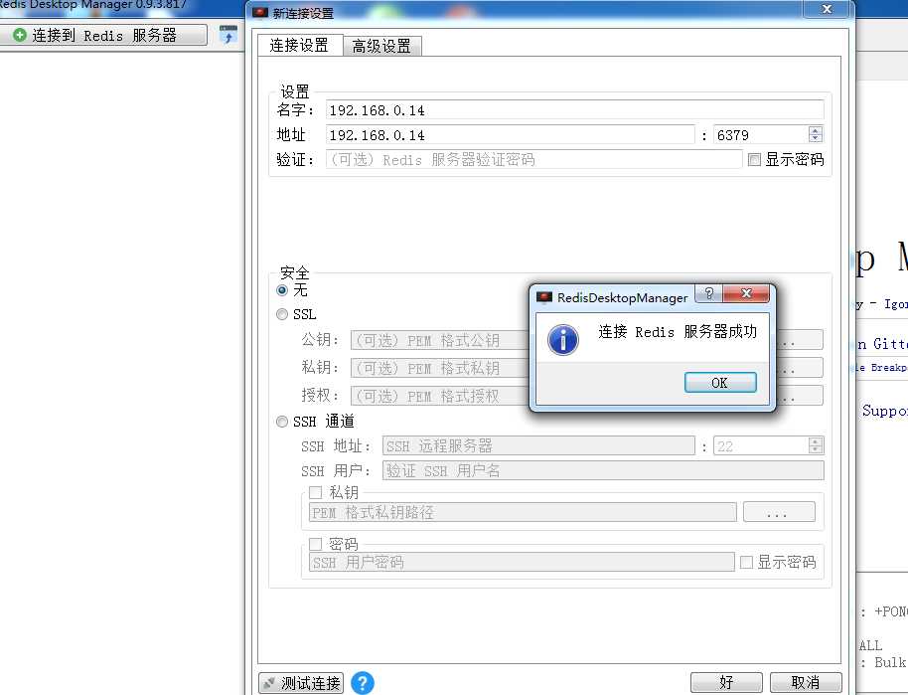Click the 连接 Redis 服务器成功 message text

point(678,331)
